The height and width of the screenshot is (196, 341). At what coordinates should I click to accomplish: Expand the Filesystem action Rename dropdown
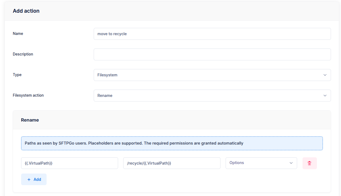point(212,96)
